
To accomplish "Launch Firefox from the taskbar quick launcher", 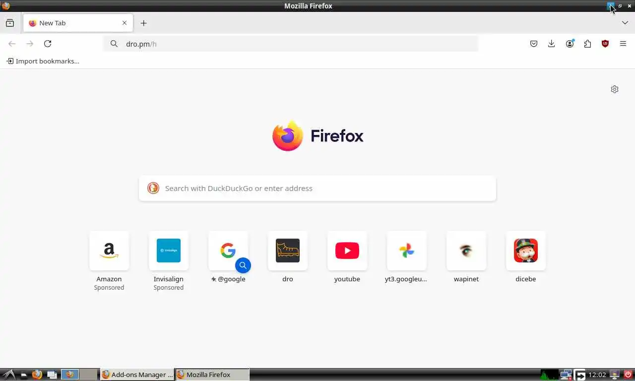I will [37, 375].
